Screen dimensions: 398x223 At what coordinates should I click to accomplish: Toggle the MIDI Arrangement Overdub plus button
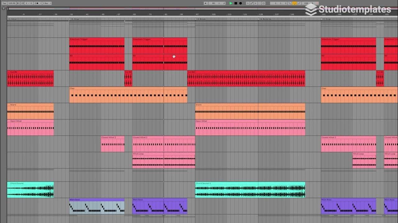coord(248,3)
